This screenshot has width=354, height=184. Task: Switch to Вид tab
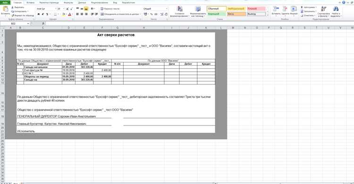click(x=115, y=3)
